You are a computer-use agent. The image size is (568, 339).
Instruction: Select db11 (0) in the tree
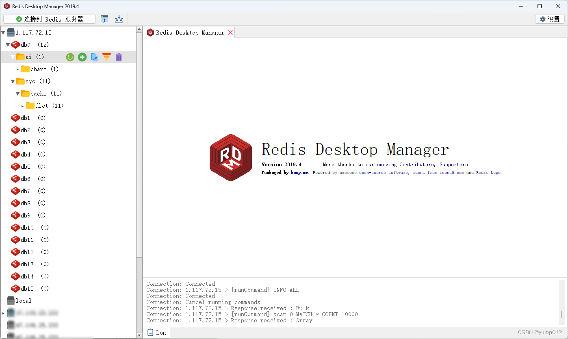(68, 240)
